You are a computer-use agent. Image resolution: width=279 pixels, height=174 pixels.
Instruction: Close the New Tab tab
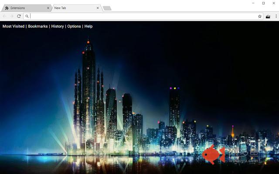point(98,8)
